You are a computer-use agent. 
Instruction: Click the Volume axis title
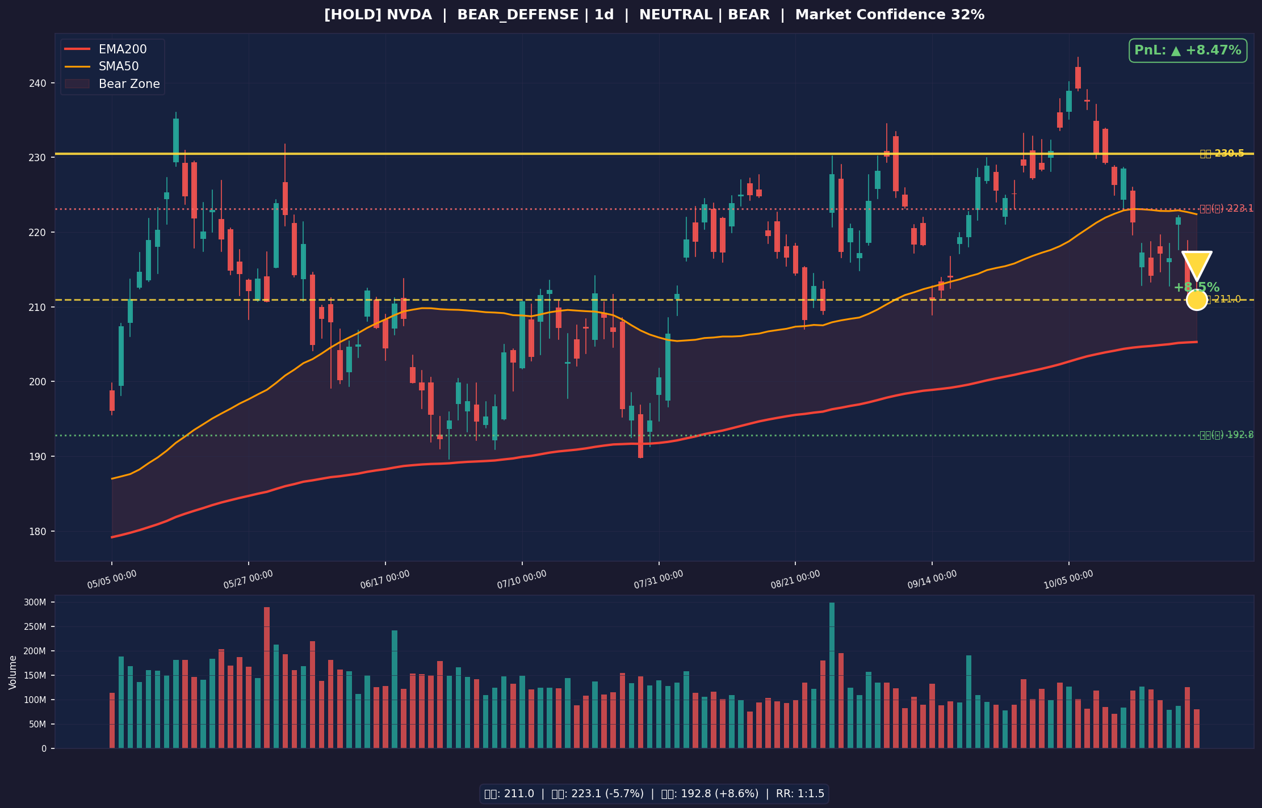pos(12,672)
